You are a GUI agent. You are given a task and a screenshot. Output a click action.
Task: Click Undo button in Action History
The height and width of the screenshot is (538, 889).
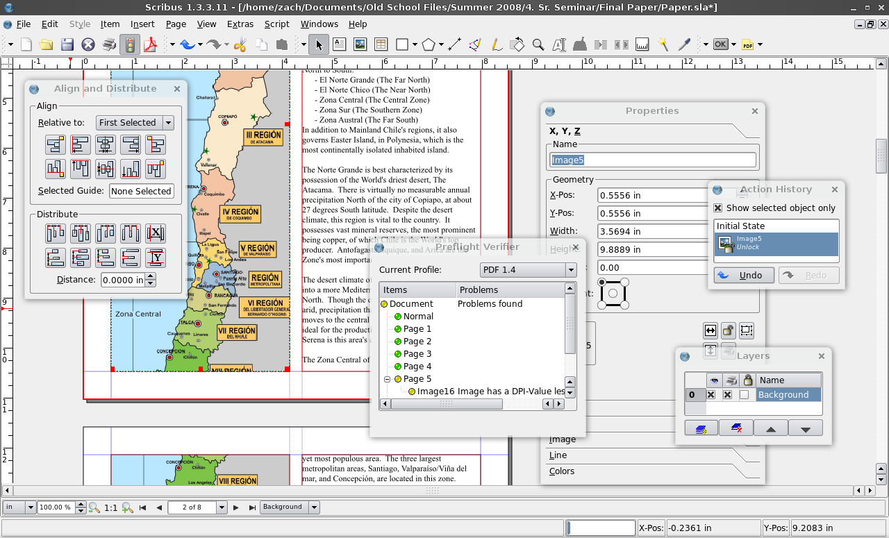(744, 275)
